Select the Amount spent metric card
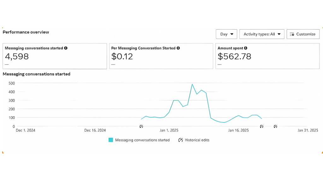Screen dimensions: 323x175 click(267, 56)
